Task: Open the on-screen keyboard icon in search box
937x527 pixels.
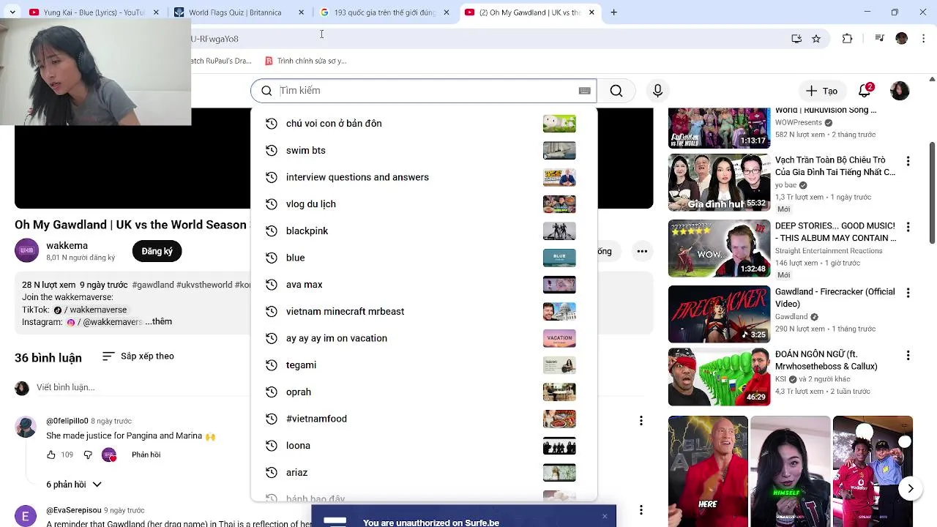Action: pyautogui.click(x=584, y=91)
